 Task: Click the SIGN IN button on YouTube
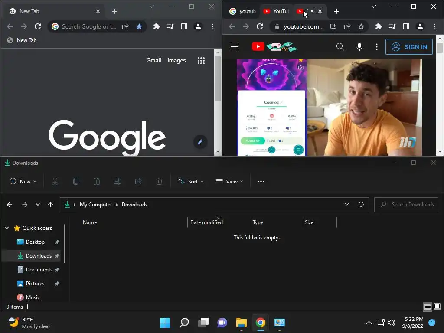tap(409, 47)
